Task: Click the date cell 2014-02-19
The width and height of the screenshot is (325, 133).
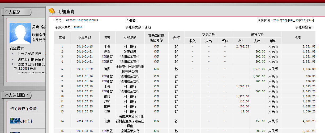Action: (x=85, y=86)
